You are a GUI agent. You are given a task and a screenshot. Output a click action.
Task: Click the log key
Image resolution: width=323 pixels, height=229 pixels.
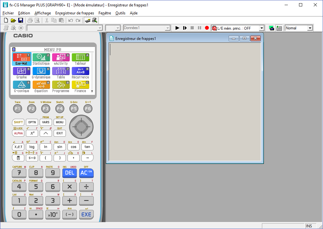(32, 147)
